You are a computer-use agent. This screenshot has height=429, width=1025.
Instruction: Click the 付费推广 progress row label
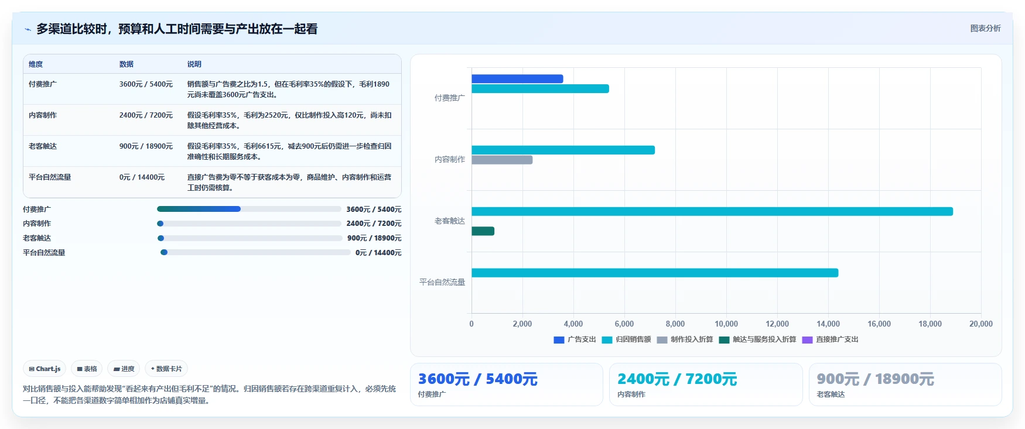(x=37, y=210)
